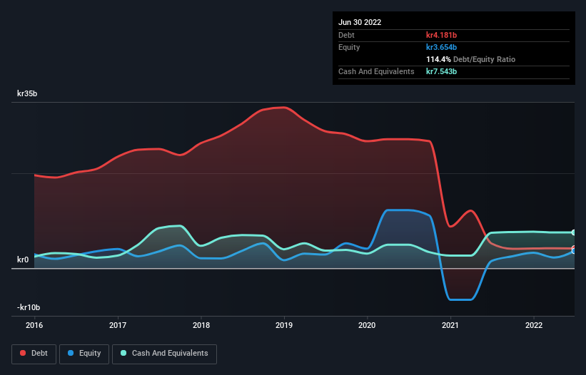
Task: Click the blue equity end-point marker
Action: (573, 252)
